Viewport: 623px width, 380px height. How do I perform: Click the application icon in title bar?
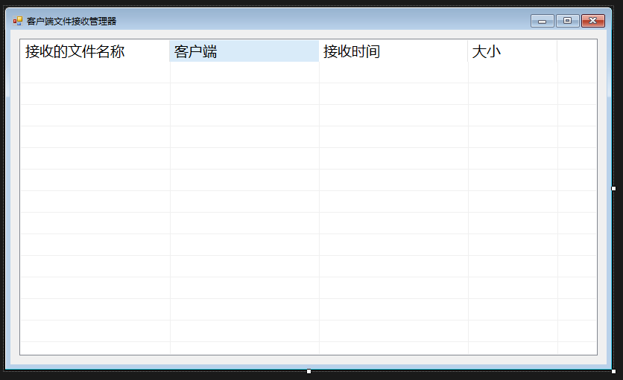[18, 21]
